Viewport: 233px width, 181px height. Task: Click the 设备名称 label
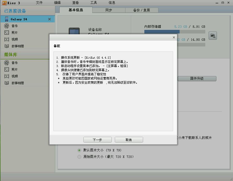click(95, 30)
